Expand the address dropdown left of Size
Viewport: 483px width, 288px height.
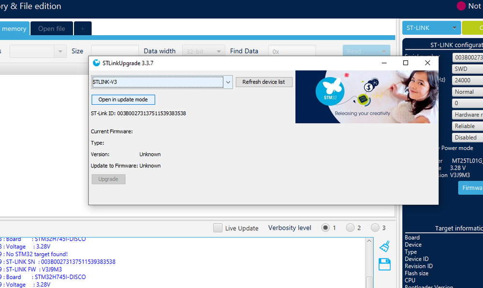click(60, 51)
